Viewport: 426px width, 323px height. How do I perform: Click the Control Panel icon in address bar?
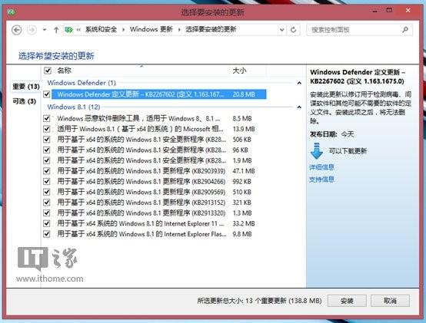pyautogui.click(x=68, y=29)
